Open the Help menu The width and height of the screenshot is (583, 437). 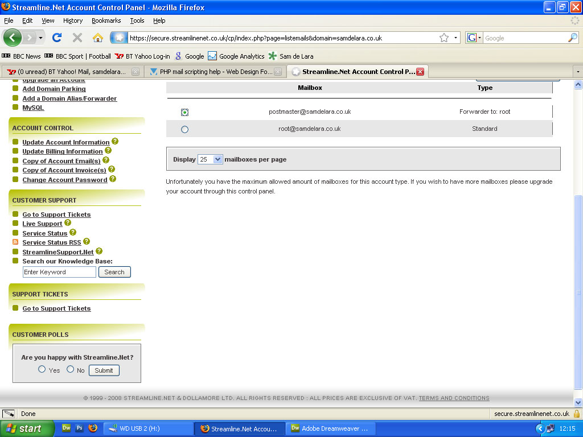click(159, 20)
